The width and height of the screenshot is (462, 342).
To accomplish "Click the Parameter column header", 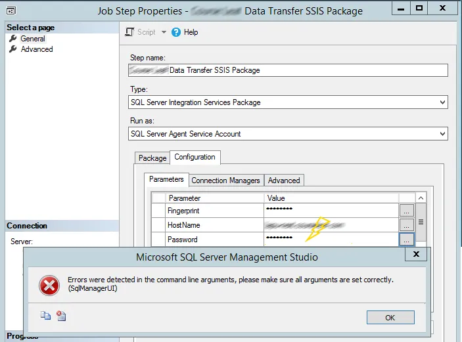I will (214, 198).
